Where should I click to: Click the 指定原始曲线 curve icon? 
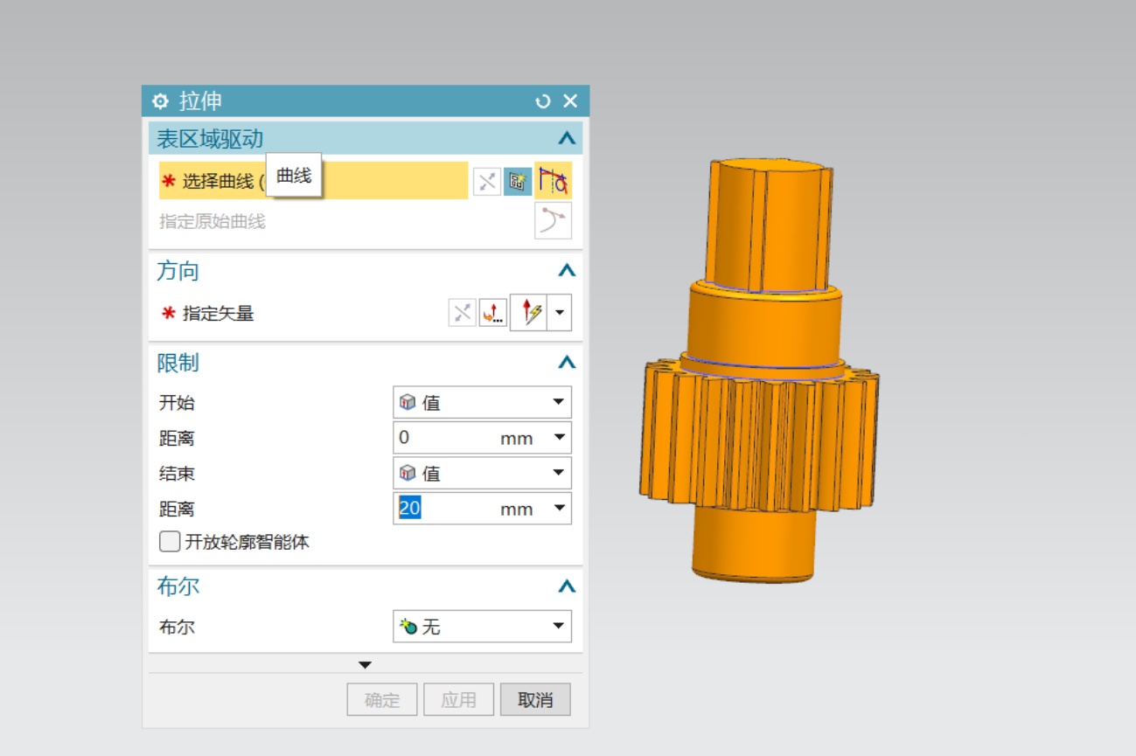tap(553, 221)
